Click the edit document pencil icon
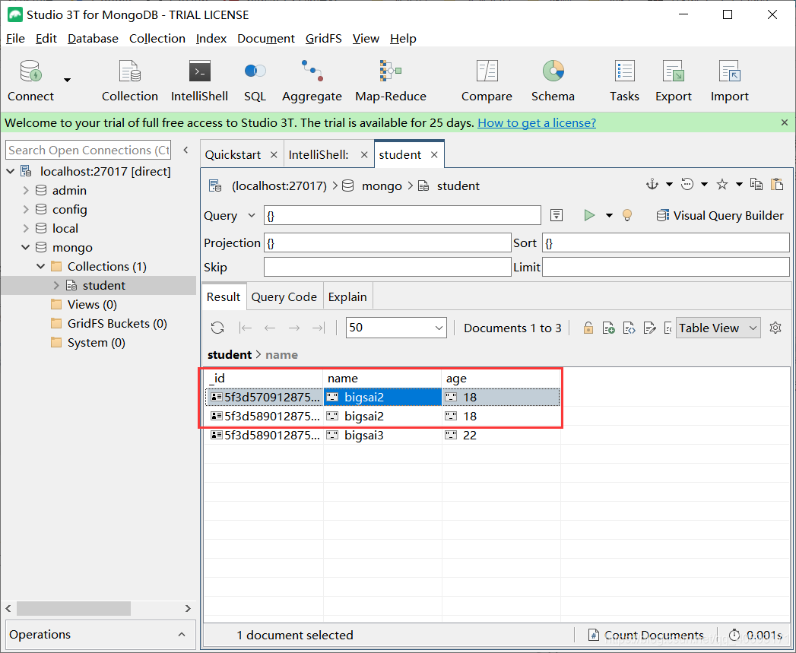Viewport: 796px width, 653px height. click(x=649, y=328)
